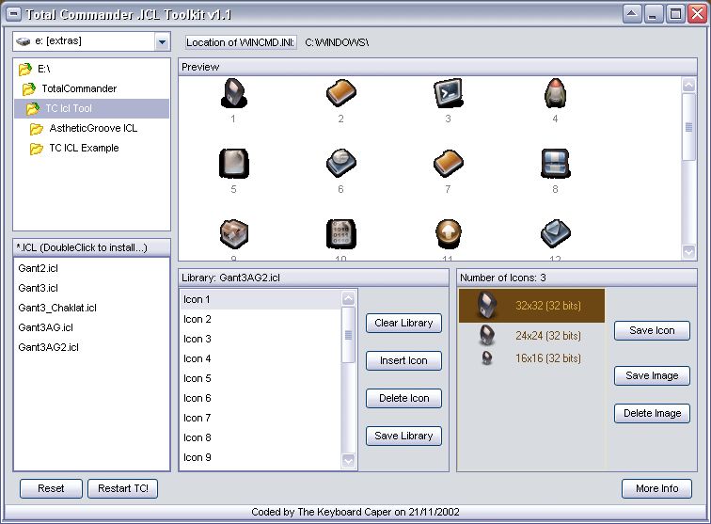711x524 pixels.
Task: Select Gant3AG2.icl in the list
Action: click(x=48, y=347)
